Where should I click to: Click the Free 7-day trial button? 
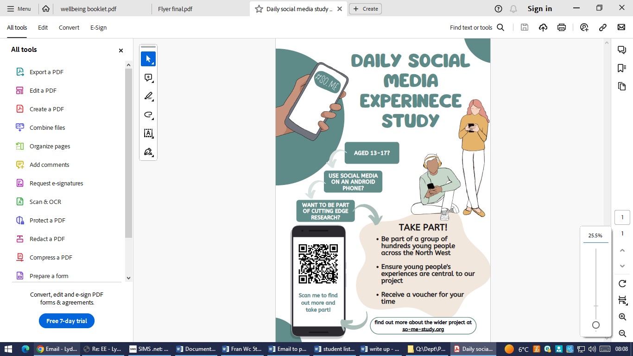click(x=67, y=321)
